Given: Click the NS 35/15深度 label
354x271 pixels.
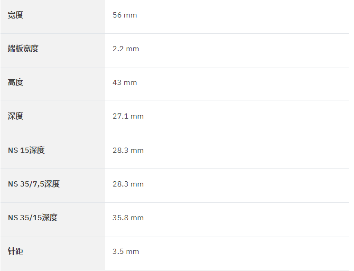Looking at the screenshot, I should click(x=33, y=217).
